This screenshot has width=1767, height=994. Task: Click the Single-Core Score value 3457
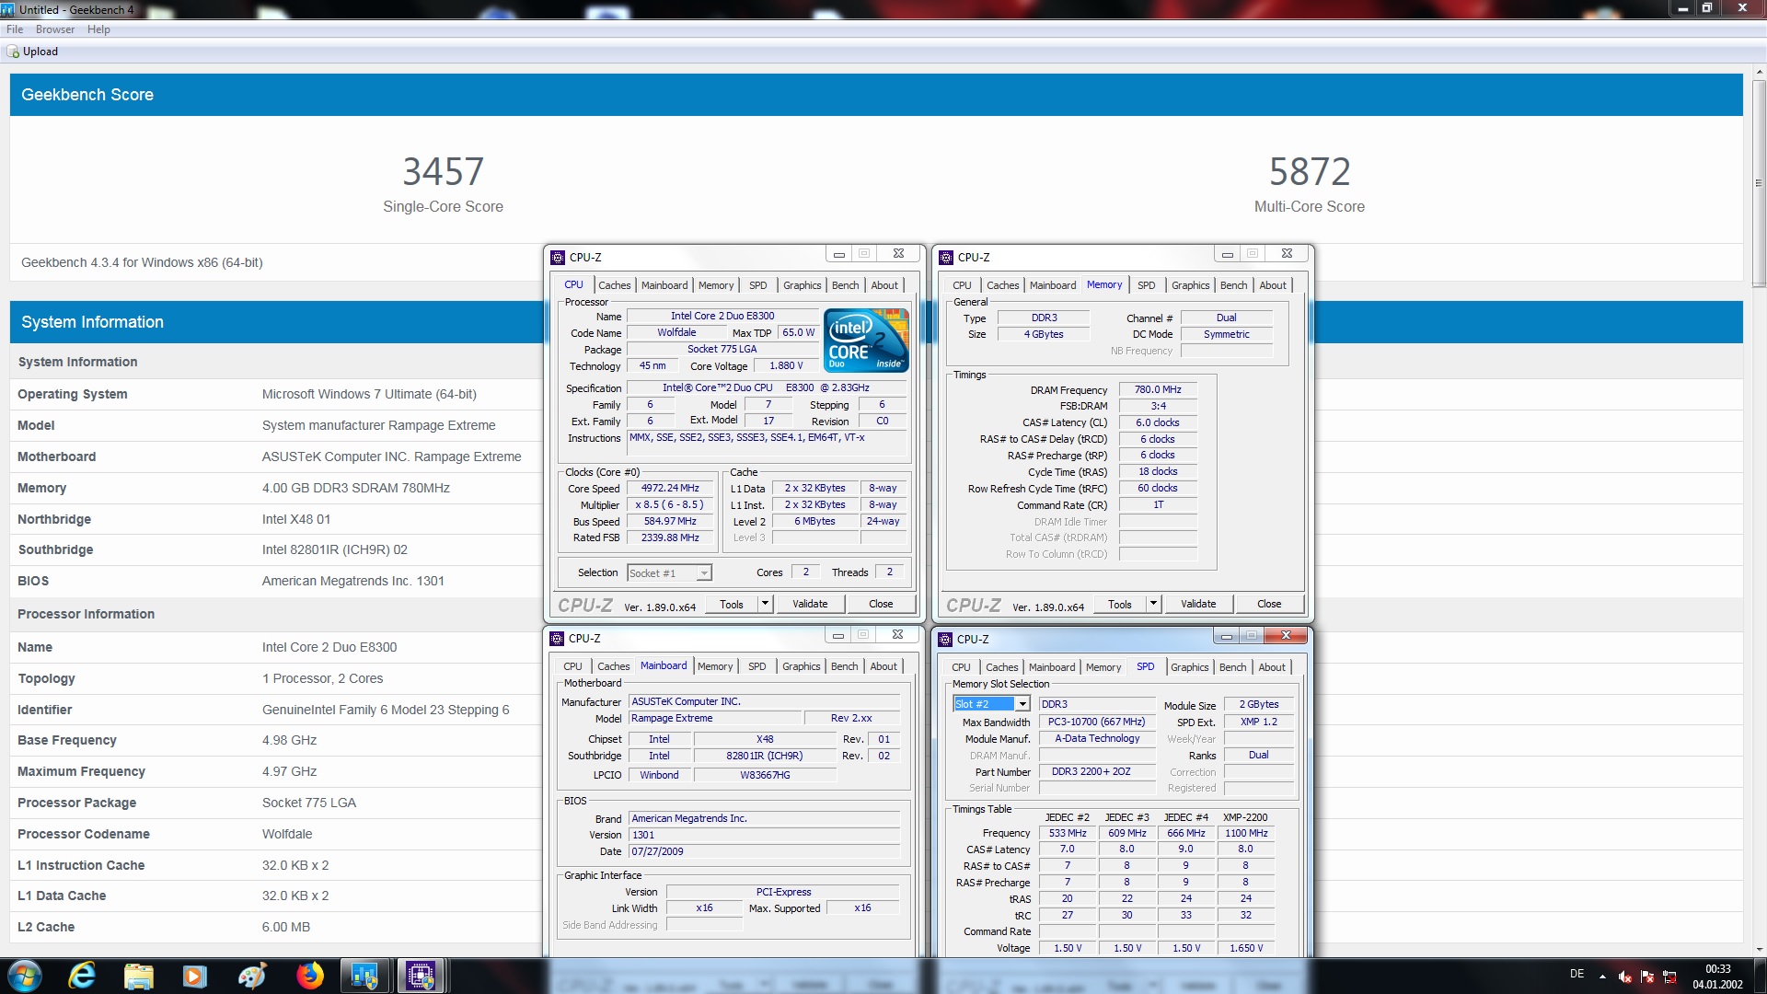(x=443, y=171)
